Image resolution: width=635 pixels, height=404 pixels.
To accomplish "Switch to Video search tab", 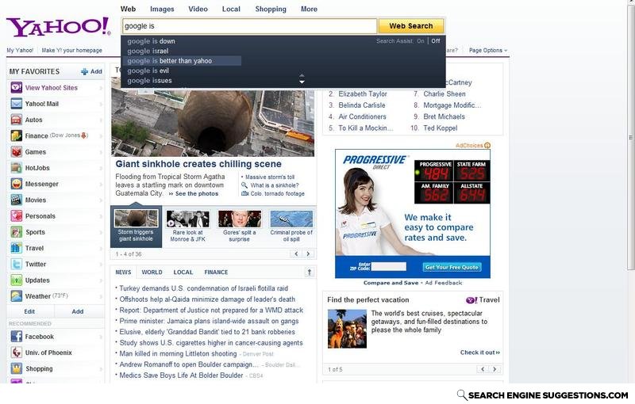I will coord(198,9).
